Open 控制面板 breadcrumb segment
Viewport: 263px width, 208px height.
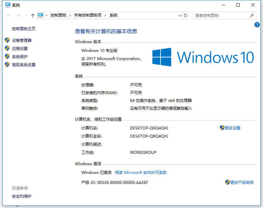(58, 15)
